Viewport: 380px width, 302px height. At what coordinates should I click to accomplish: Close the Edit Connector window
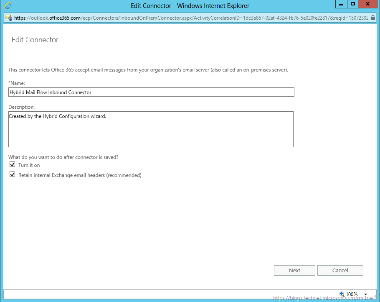click(367, 4)
